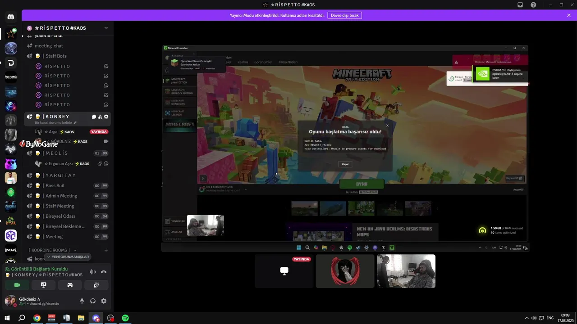Join the Bireysel Odası voice channel
Screen dimensions: 577x324
(x=68, y=216)
